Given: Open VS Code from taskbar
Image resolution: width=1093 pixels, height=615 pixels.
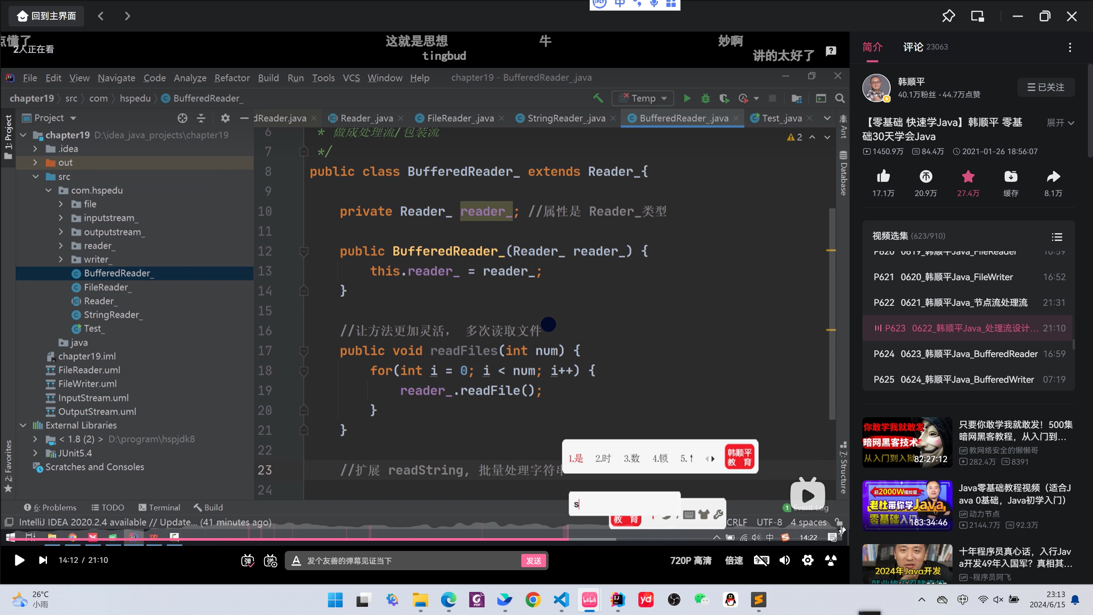Looking at the screenshot, I should pos(561,600).
